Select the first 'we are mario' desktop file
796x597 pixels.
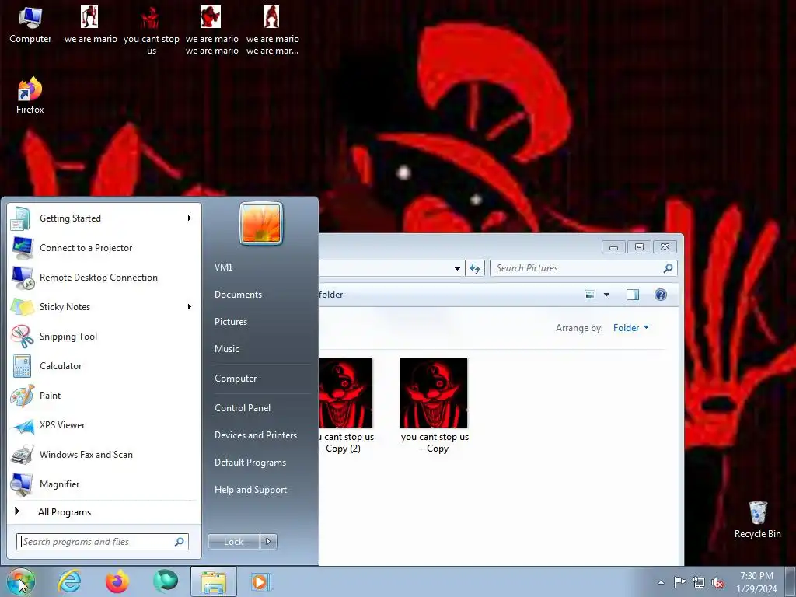[90, 24]
